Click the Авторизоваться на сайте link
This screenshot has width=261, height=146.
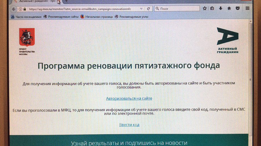129,98
